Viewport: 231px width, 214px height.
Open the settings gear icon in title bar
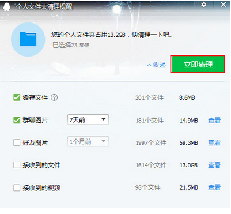pyautogui.click(x=203, y=5)
